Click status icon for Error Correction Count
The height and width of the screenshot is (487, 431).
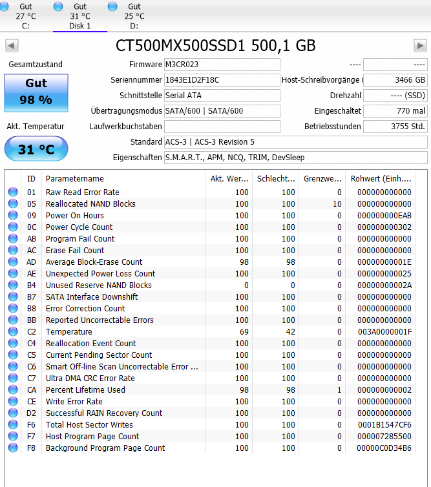pos(13,308)
